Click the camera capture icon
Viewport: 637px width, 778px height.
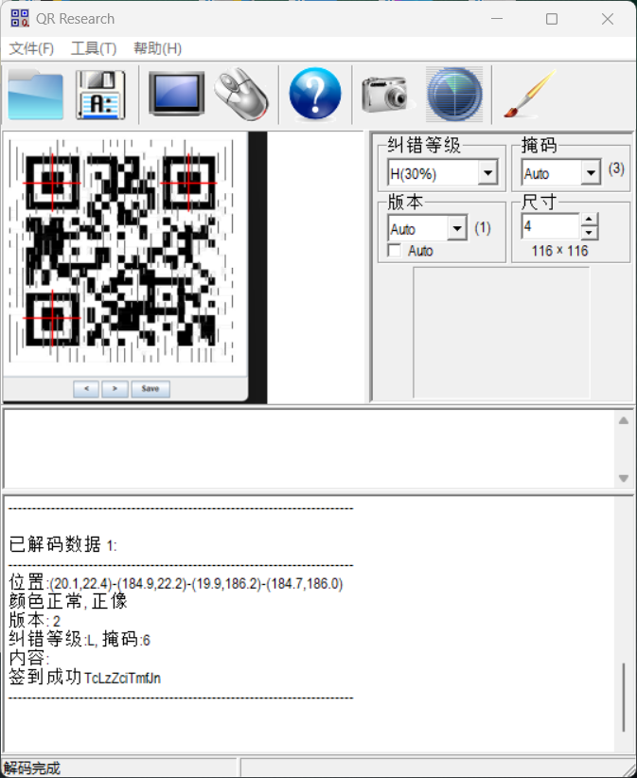388,95
